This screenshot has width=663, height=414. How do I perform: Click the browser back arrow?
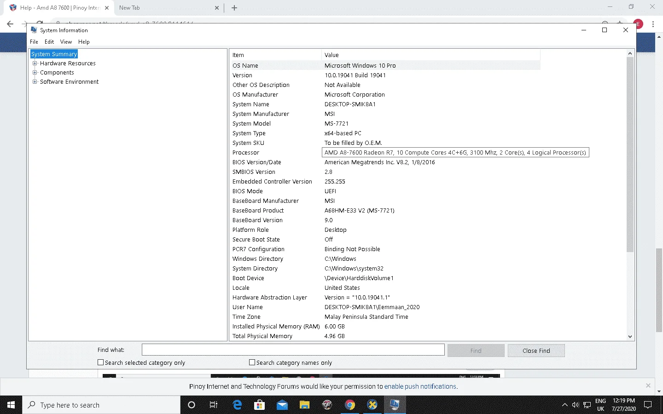pos(10,24)
